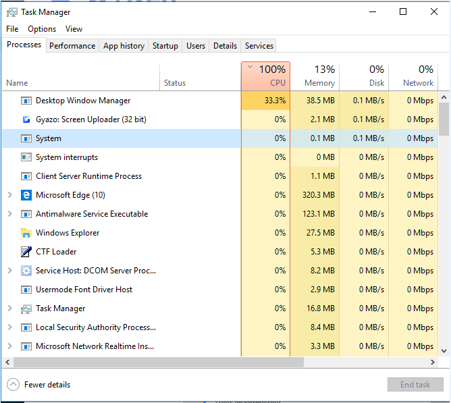
Task: Click the Desktop Window Manager process icon
Action: (26, 101)
